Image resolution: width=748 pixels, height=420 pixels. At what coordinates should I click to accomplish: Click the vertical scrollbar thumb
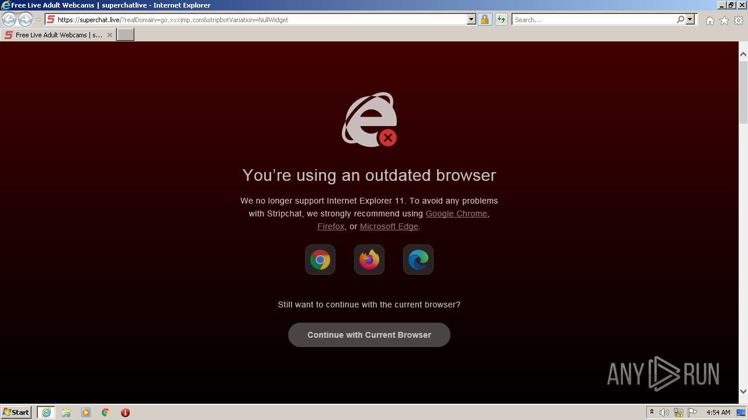tap(743, 92)
